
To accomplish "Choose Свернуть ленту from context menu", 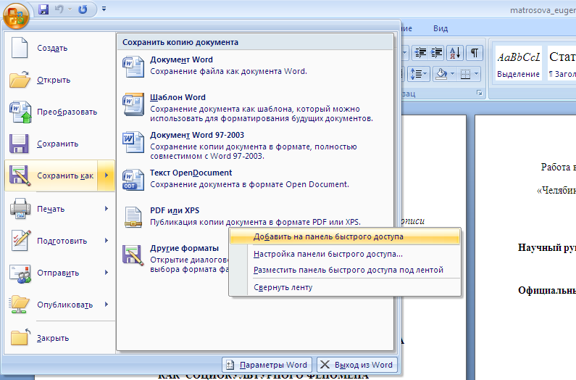I will (x=283, y=287).
